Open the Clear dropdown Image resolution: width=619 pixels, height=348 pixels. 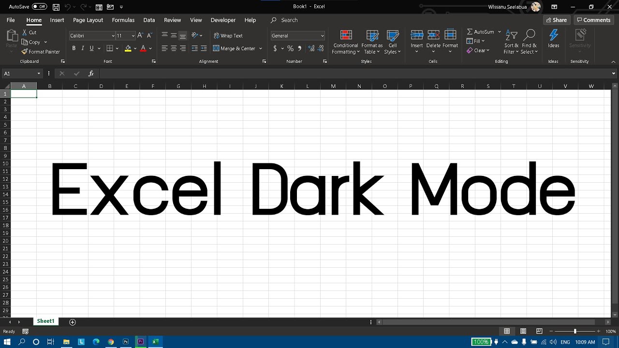click(488, 50)
